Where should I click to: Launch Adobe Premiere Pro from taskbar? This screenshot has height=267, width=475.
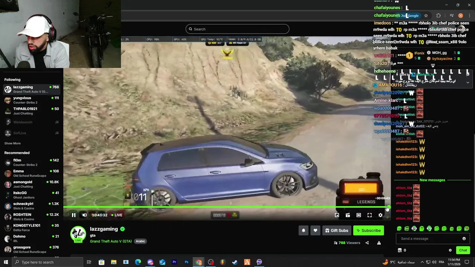[x=174, y=262]
